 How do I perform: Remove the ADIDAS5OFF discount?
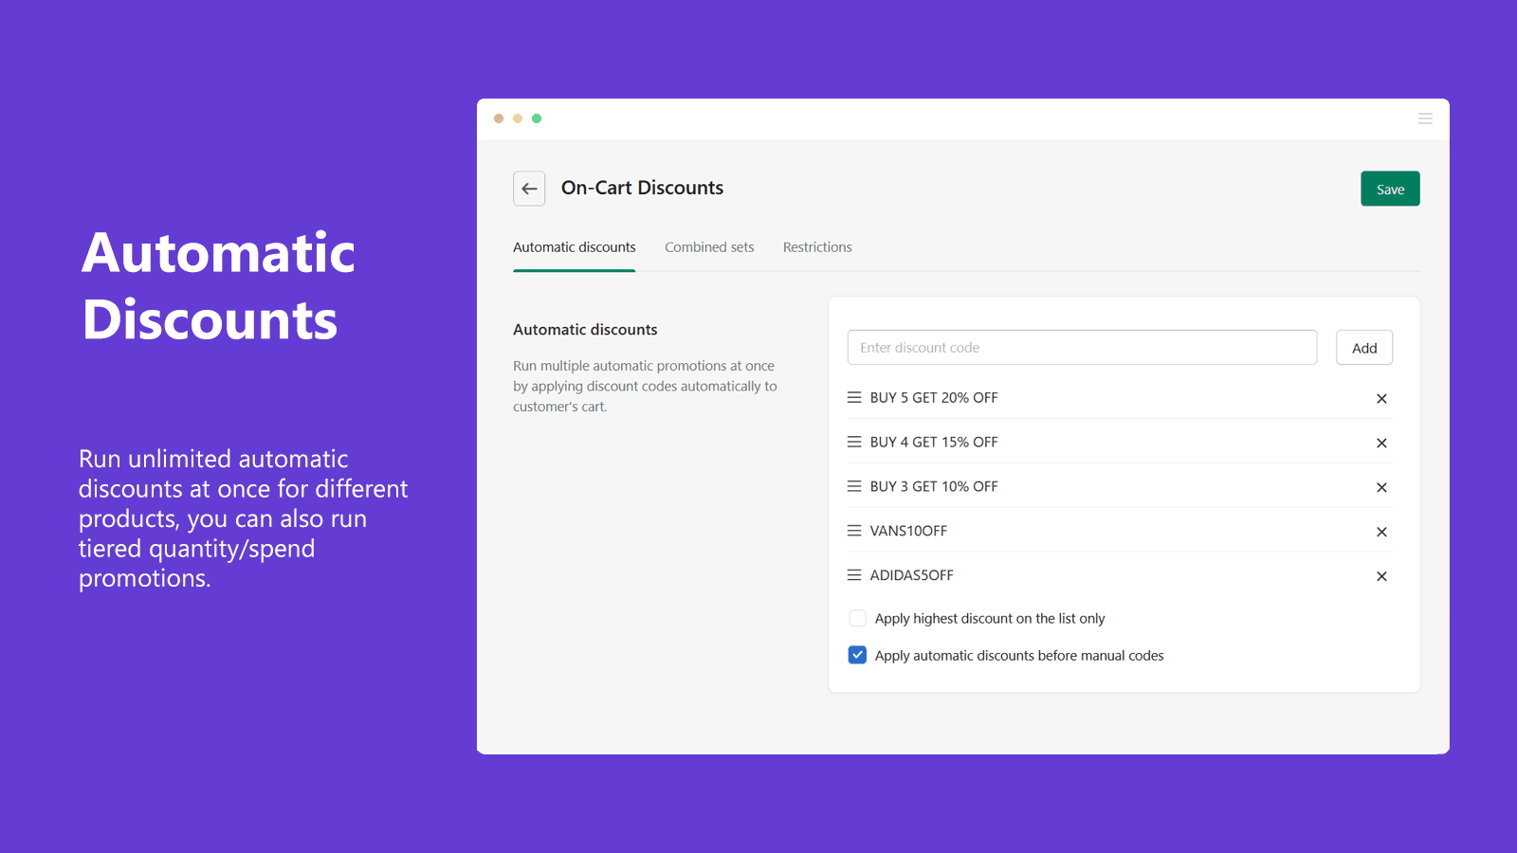tap(1381, 575)
